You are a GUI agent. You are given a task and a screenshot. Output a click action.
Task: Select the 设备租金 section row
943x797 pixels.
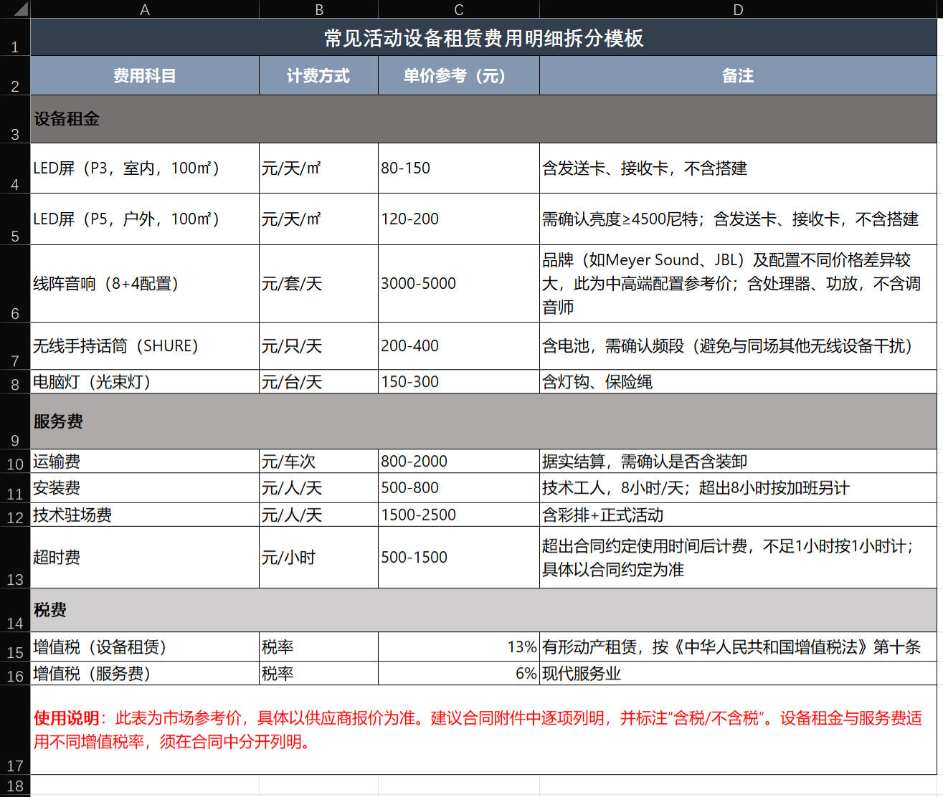pos(483,119)
